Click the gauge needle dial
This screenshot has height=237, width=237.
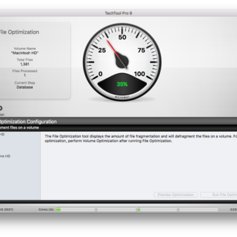click(x=122, y=62)
